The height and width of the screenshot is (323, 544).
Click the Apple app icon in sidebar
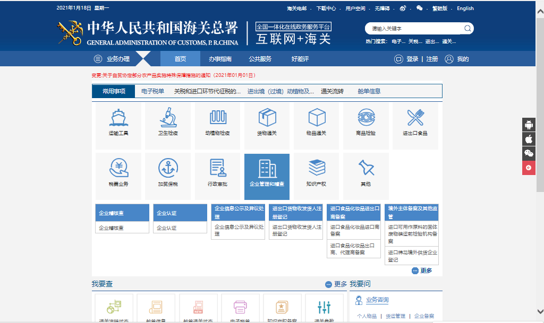[529, 139]
